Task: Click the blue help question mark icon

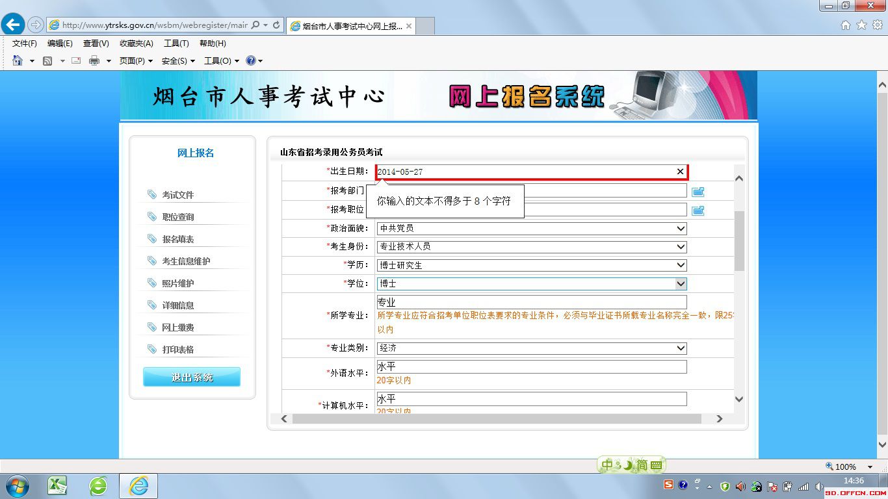Action: (x=251, y=60)
